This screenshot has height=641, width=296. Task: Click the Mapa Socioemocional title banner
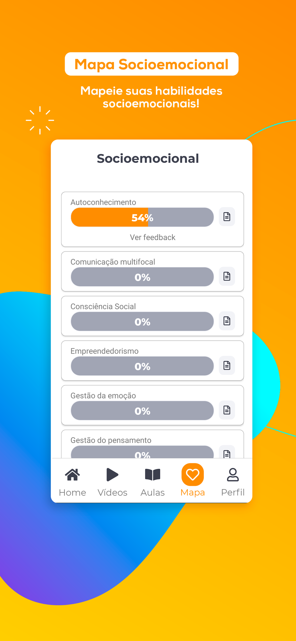click(x=152, y=64)
